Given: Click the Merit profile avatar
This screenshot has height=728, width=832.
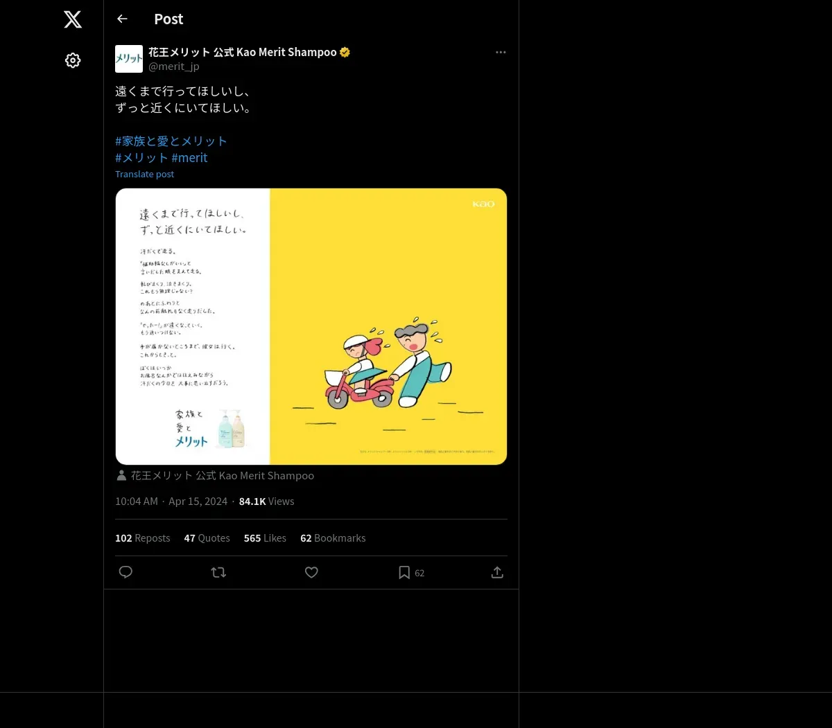Looking at the screenshot, I should click(129, 59).
